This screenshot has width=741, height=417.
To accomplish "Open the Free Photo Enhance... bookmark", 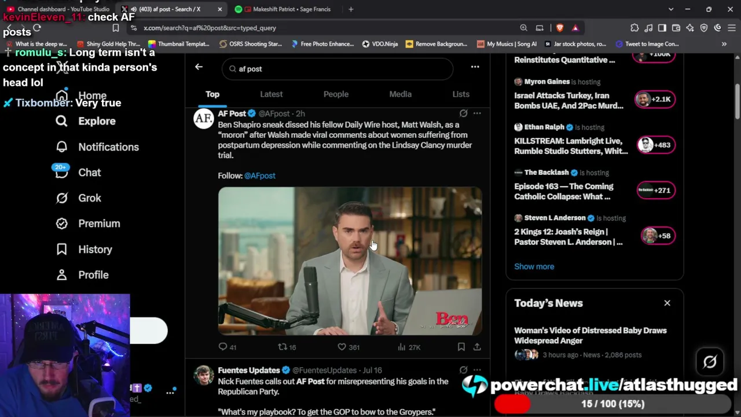I will coord(322,44).
